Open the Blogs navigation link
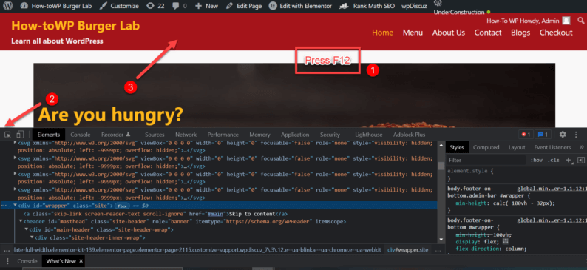Image resolution: width=587 pixels, height=270 pixels. click(x=520, y=33)
